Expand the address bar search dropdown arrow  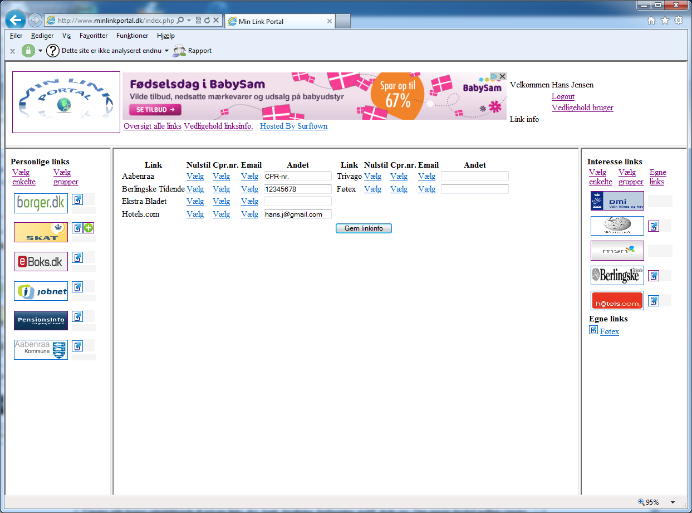pyautogui.click(x=189, y=20)
